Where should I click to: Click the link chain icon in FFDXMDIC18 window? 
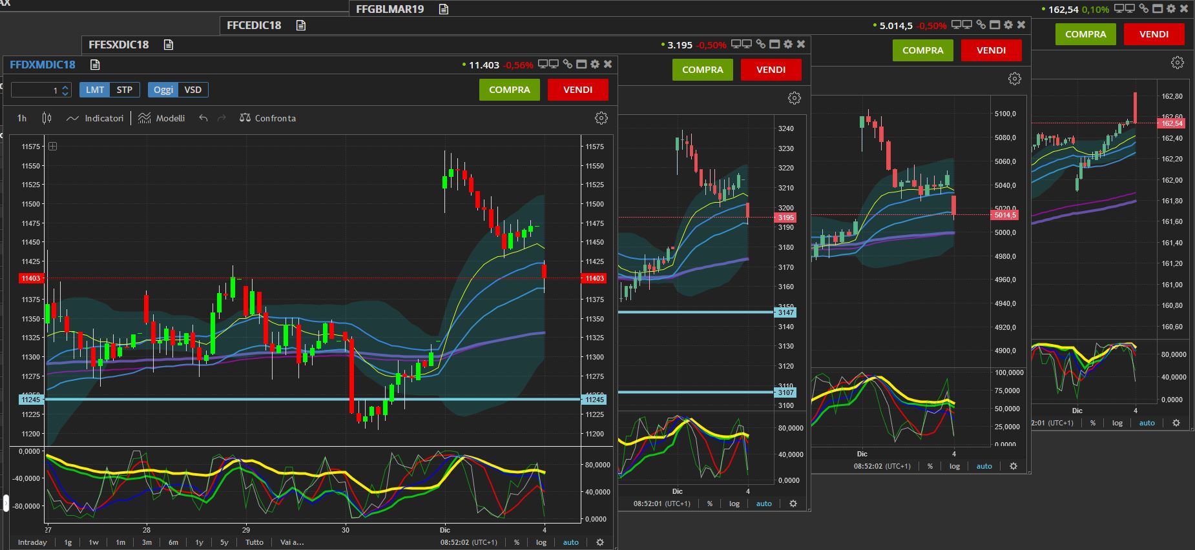tap(568, 65)
